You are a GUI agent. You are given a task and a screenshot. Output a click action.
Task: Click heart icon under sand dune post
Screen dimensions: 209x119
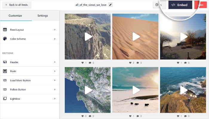(x=130, y=63)
